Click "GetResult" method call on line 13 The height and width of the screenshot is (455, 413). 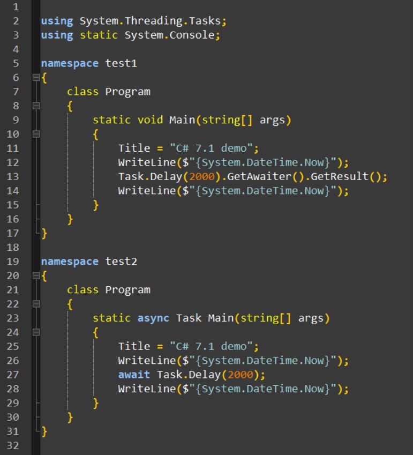340,177
